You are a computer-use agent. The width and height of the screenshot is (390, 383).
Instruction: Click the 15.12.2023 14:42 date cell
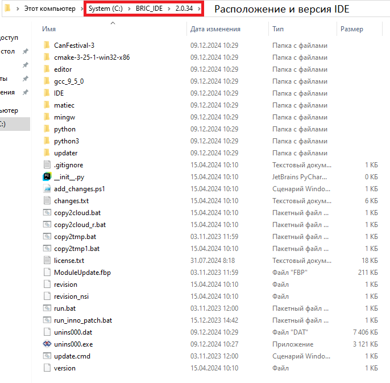coord(214,320)
